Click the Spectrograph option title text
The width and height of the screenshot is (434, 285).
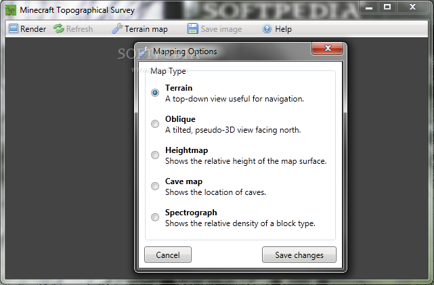click(191, 213)
